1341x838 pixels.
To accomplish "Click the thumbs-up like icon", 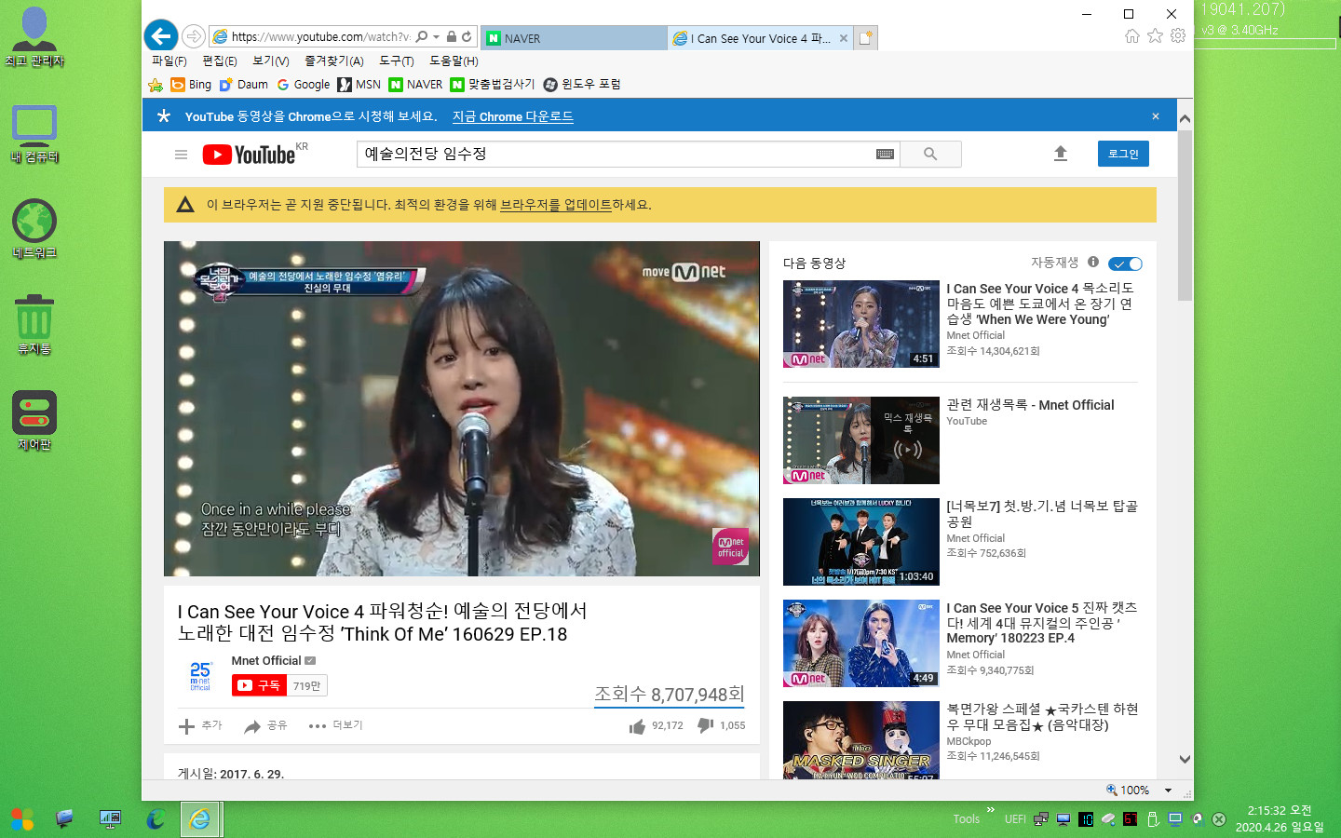I will [x=637, y=726].
